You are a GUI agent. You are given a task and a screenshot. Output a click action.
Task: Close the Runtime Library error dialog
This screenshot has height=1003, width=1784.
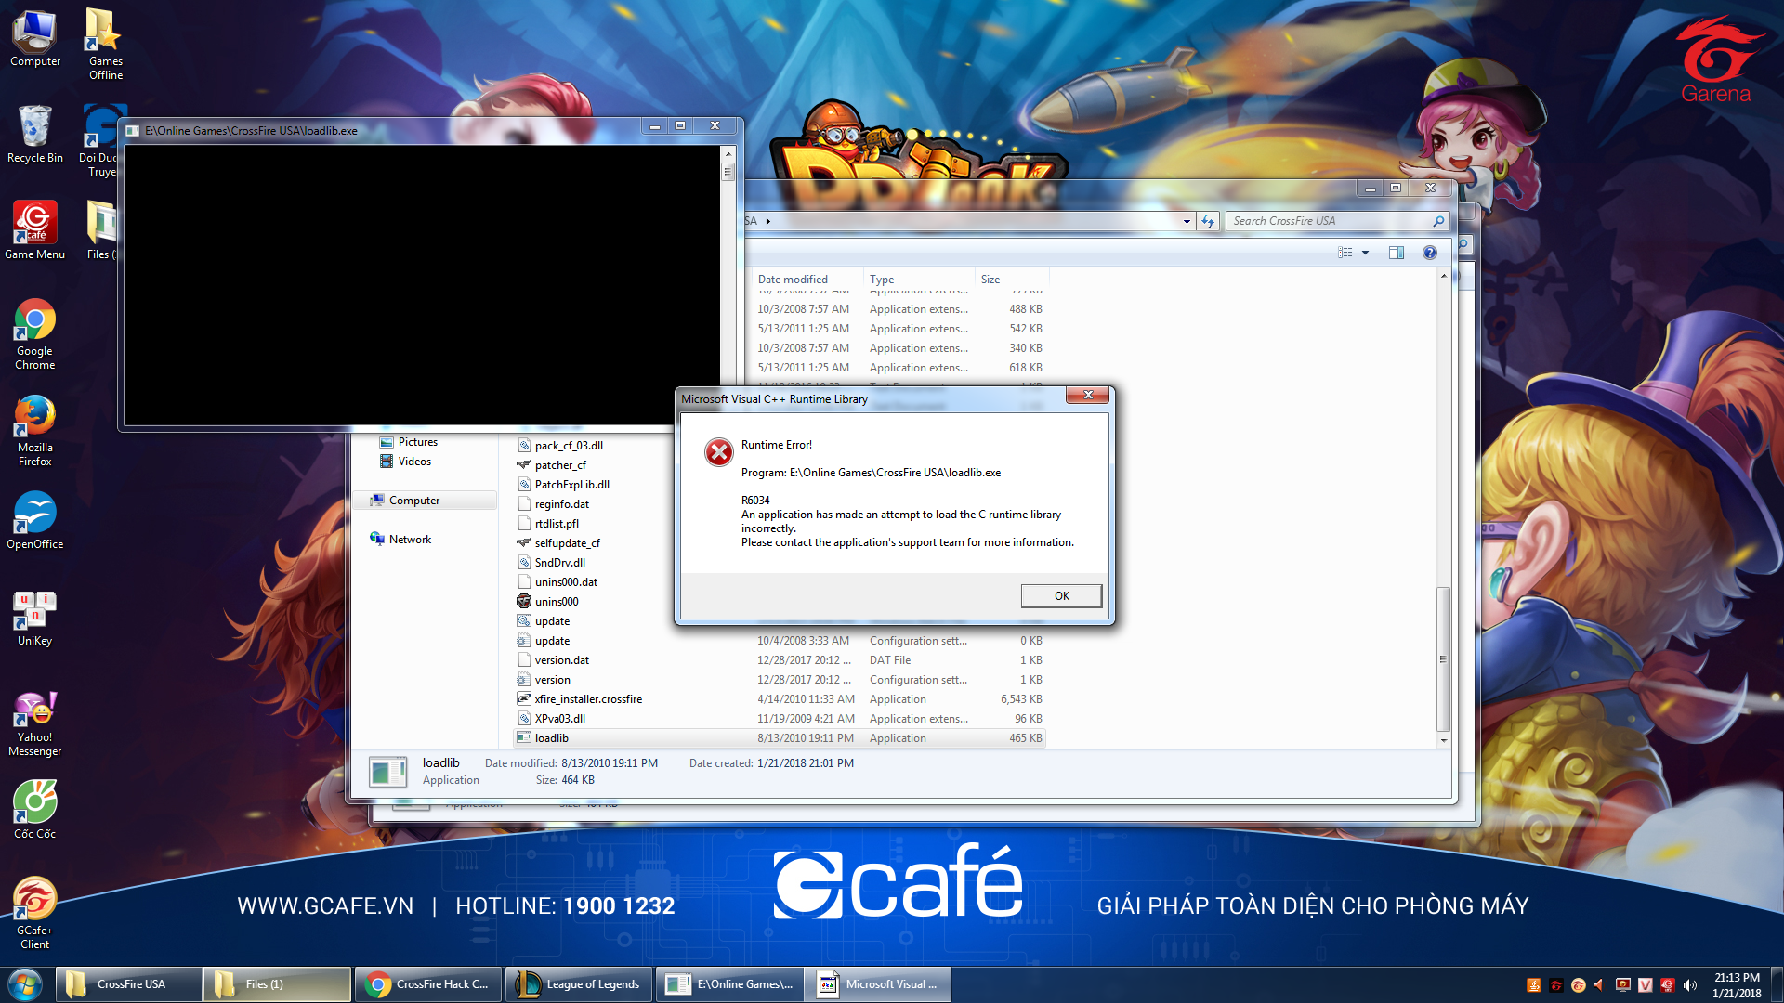pyautogui.click(x=1087, y=396)
